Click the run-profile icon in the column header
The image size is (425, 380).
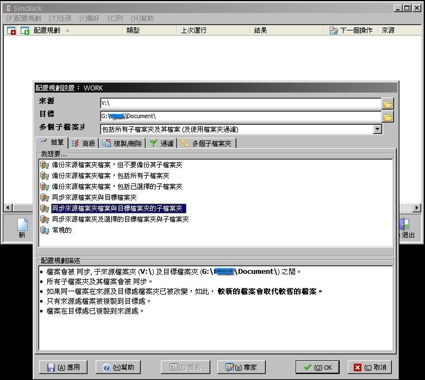[24, 30]
